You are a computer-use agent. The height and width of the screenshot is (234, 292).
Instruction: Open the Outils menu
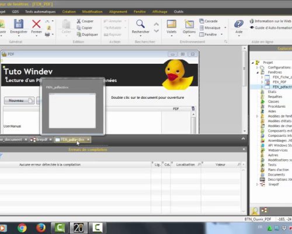point(179,12)
